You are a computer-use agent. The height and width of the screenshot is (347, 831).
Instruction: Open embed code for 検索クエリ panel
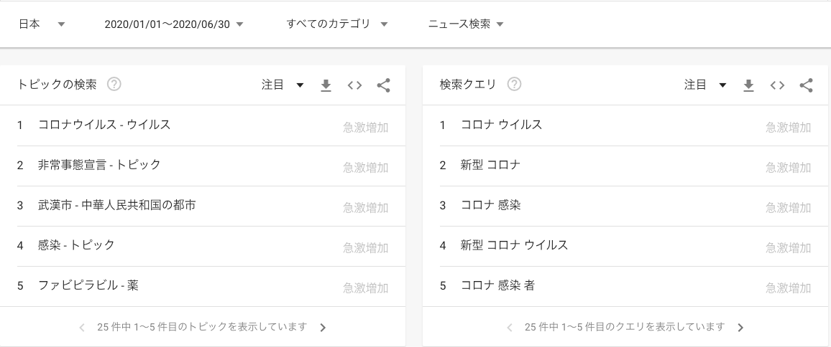(777, 85)
